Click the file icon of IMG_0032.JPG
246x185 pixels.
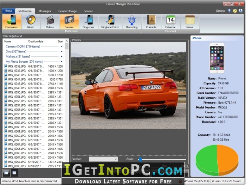(x=6, y=66)
